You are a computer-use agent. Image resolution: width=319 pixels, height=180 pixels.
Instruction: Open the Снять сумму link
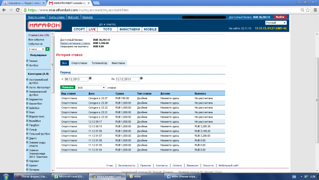point(57,17)
